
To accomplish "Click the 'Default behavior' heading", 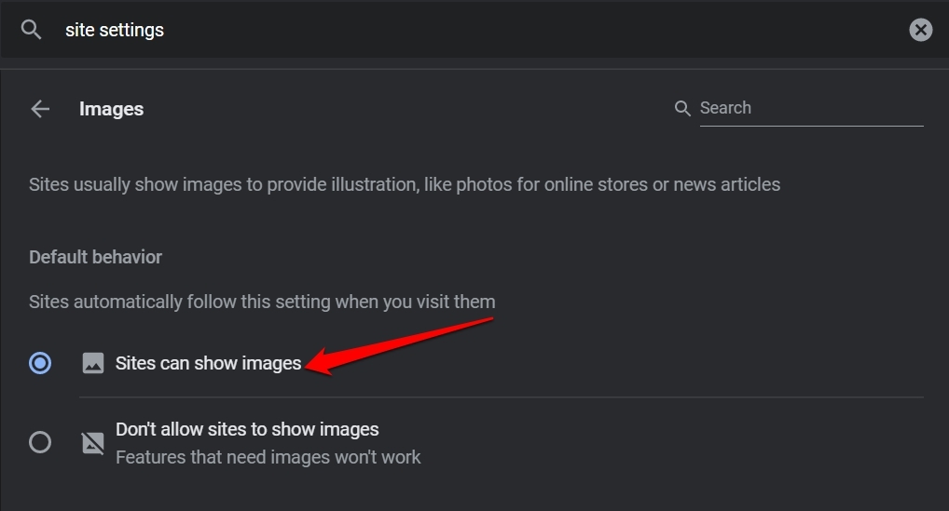I will 96,257.
